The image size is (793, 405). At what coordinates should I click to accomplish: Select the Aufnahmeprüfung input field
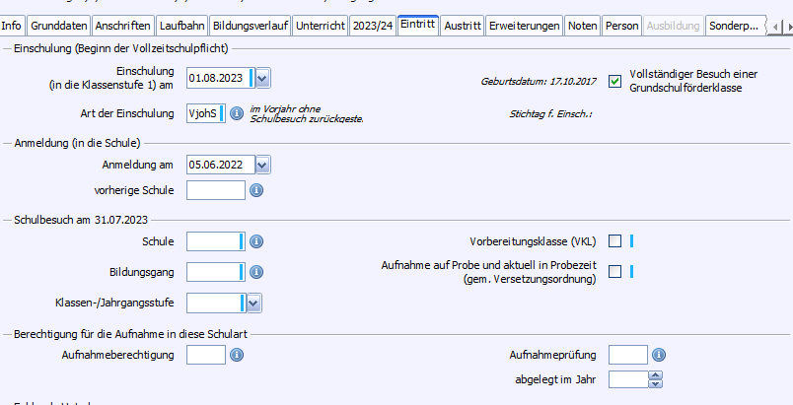(x=628, y=355)
